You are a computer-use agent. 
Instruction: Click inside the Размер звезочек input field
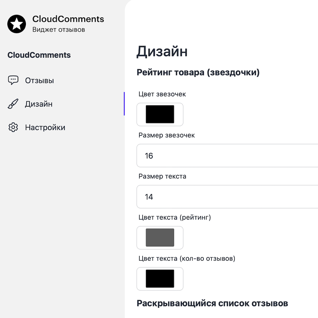(206, 156)
